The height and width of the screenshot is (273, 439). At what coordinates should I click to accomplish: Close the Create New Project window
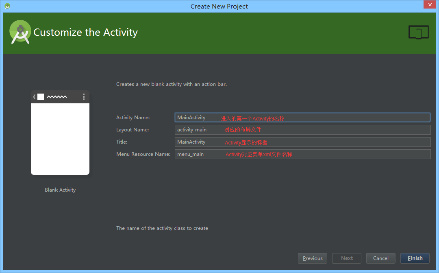click(x=430, y=4)
